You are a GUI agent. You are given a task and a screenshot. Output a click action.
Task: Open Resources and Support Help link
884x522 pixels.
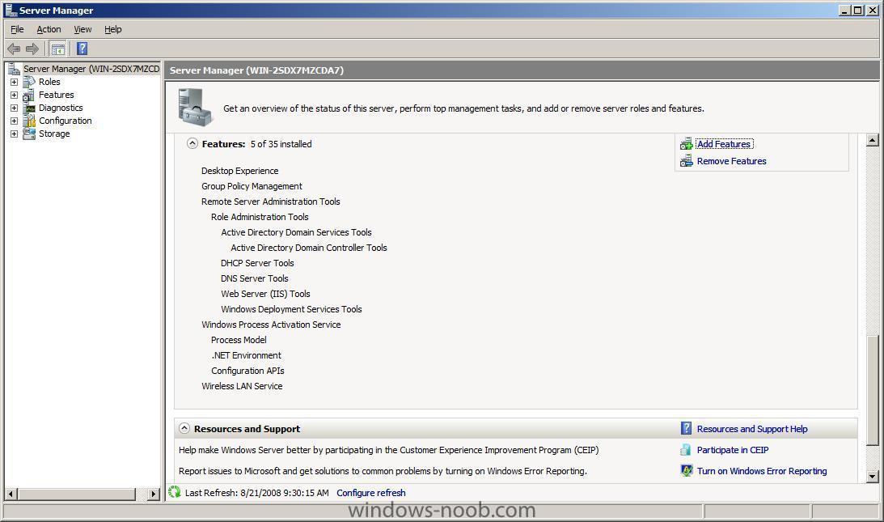[x=752, y=429]
